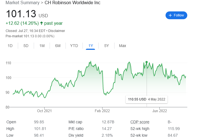Show the Max chart range
This screenshot has height=140, width=204.
pos(122,46)
